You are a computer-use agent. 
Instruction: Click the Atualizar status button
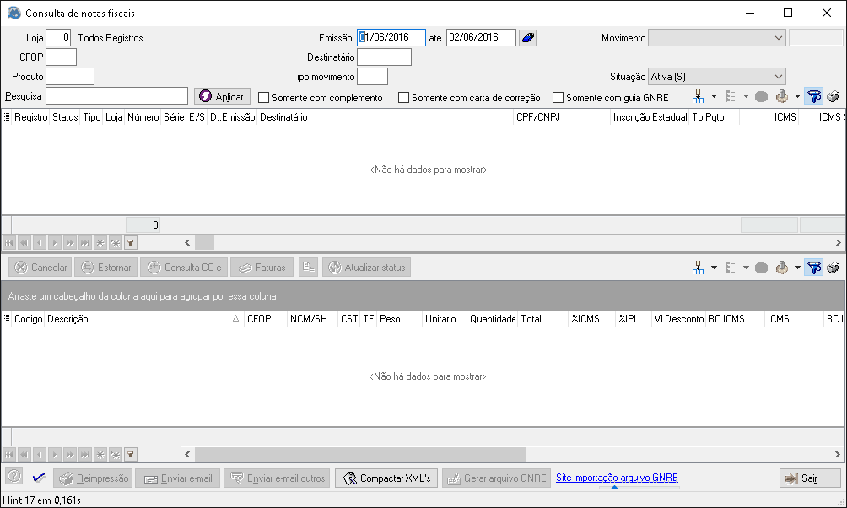point(367,267)
